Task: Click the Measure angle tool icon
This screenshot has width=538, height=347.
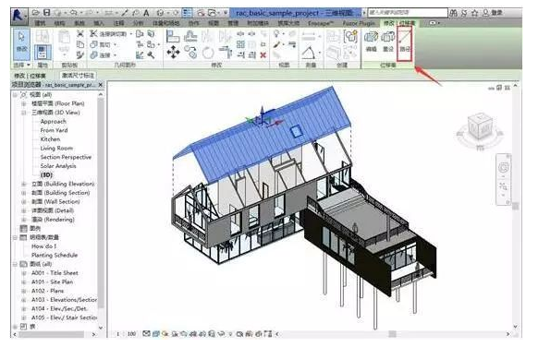Action: (309, 53)
